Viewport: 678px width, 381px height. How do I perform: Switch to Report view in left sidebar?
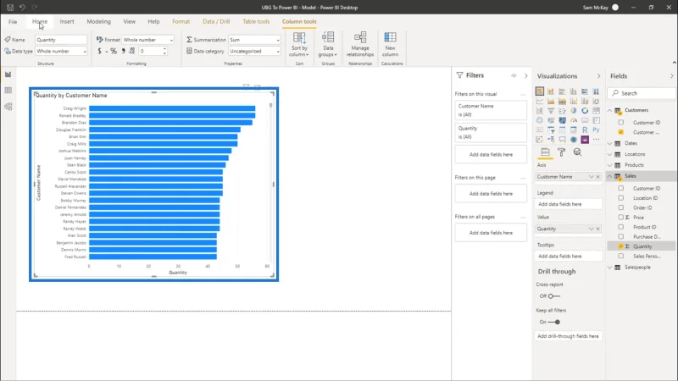(x=8, y=75)
